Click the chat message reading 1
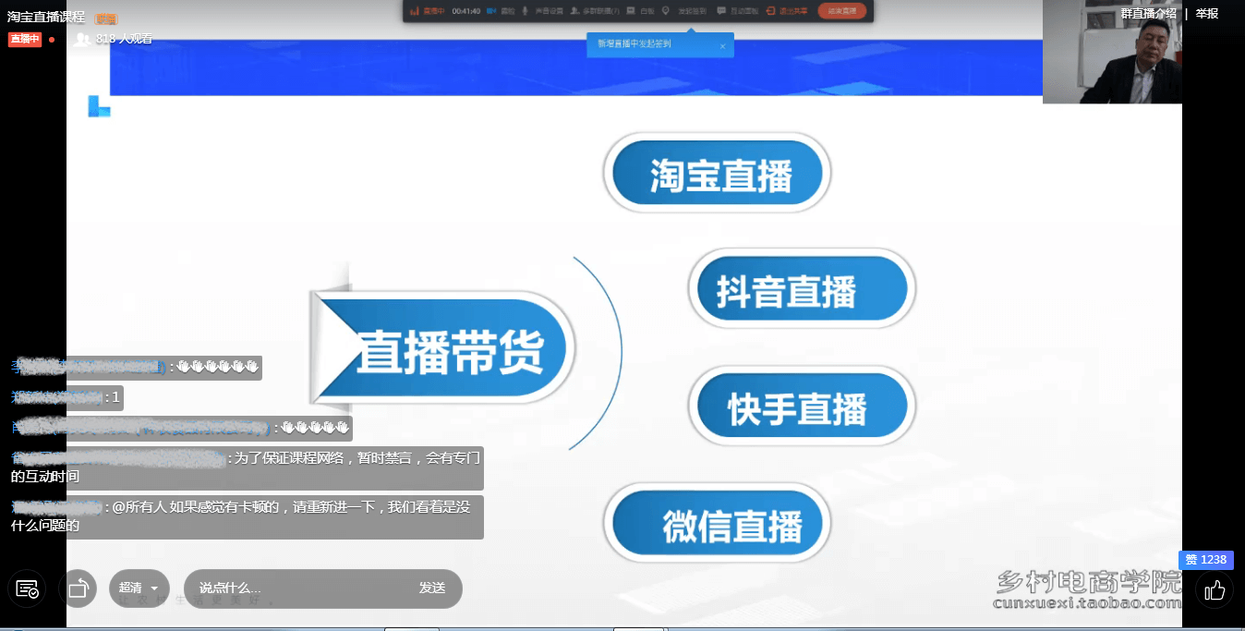Screen dimensions: 1245x631 [x=66, y=398]
